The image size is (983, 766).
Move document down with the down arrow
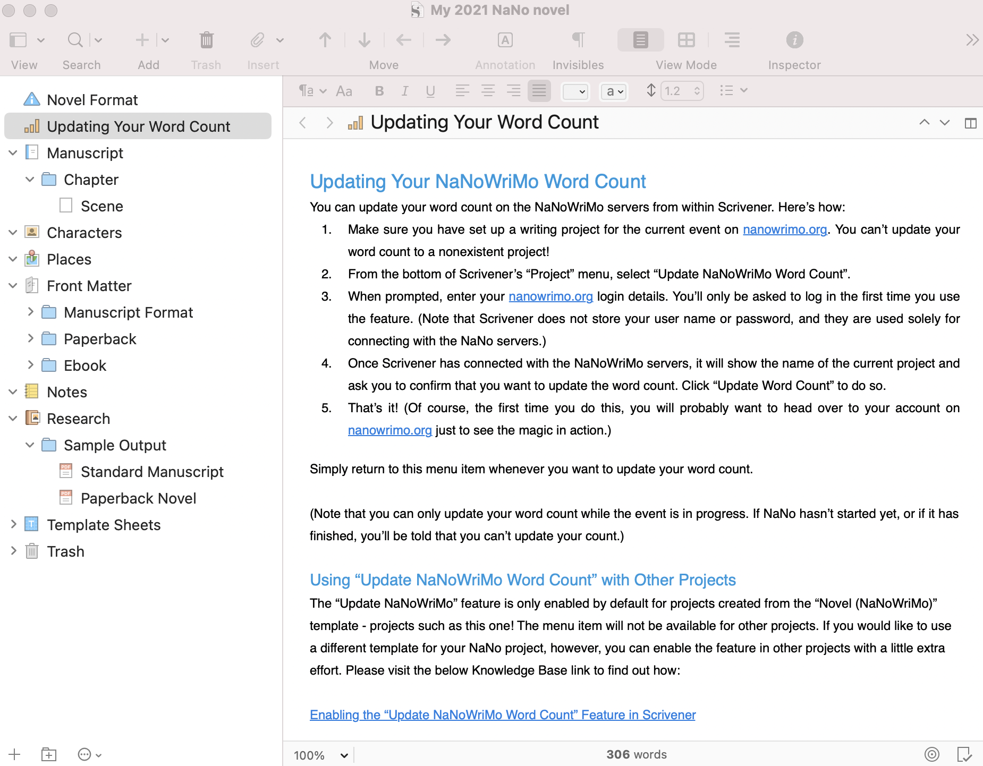(365, 40)
